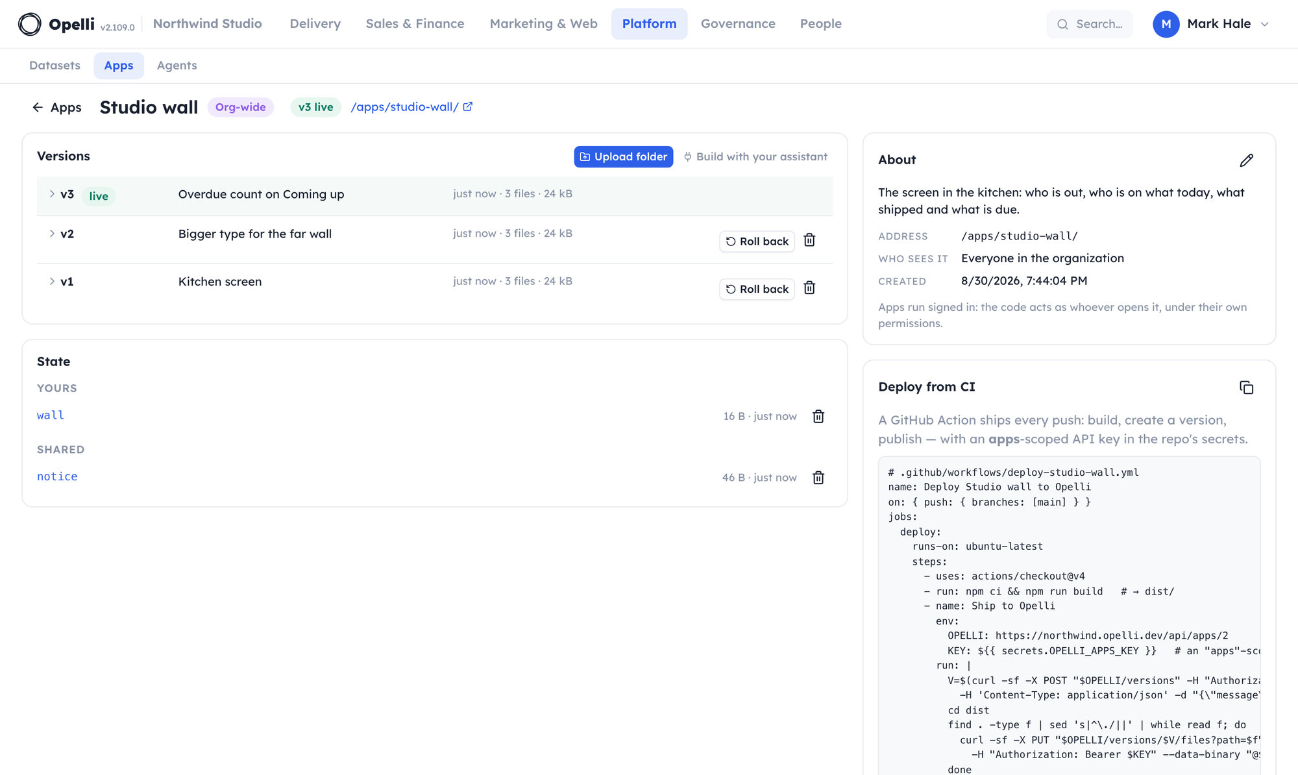Open the People menu
1298x775 pixels.
click(x=820, y=24)
